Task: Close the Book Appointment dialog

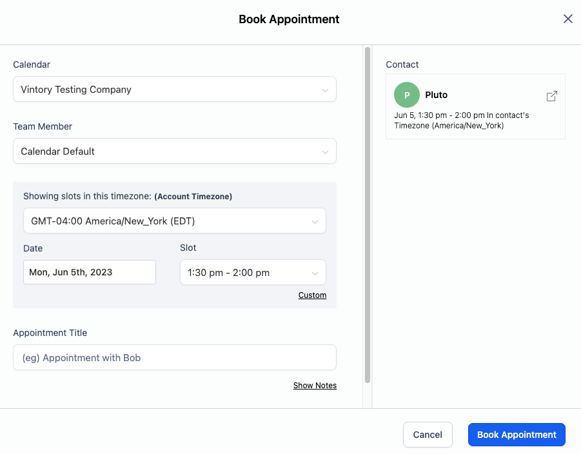Action: (567, 19)
